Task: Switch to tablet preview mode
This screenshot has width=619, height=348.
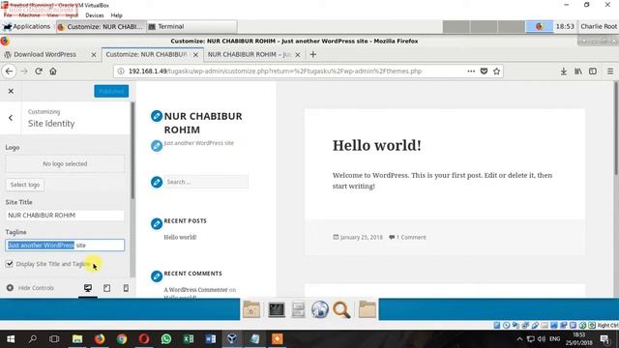Action: (x=106, y=288)
